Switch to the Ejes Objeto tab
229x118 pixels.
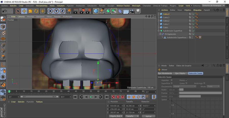pyautogui.click(x=180, y=73)
